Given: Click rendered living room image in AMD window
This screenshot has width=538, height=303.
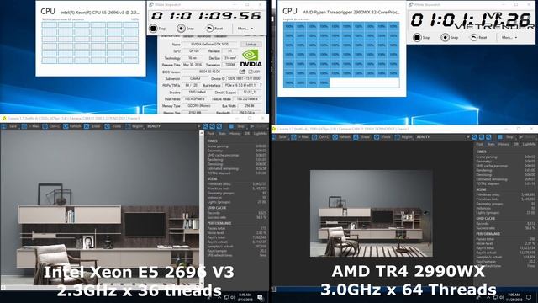Looking at the screenshot, I should pos(371,213).
